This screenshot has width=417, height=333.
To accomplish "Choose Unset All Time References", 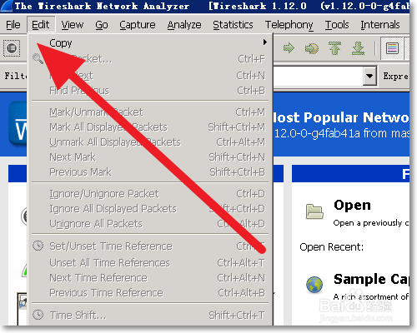I will pos(150,262).
